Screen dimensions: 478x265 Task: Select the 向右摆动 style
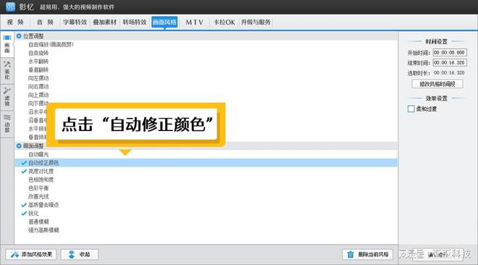point(38,86)
